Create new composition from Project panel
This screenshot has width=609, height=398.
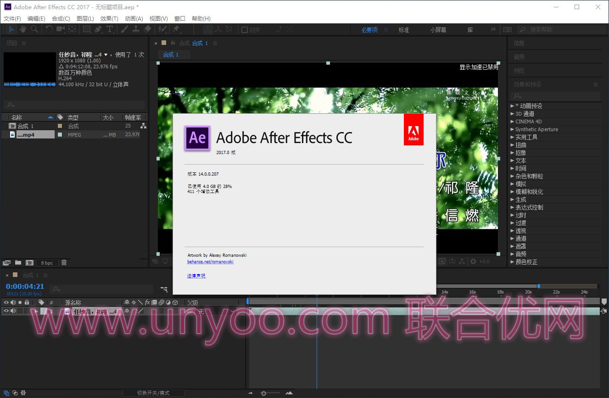pyautogui.click(x=29, y=263)
